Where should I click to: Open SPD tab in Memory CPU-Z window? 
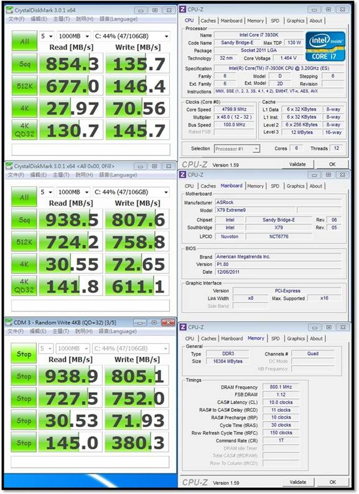pos(276,339)
